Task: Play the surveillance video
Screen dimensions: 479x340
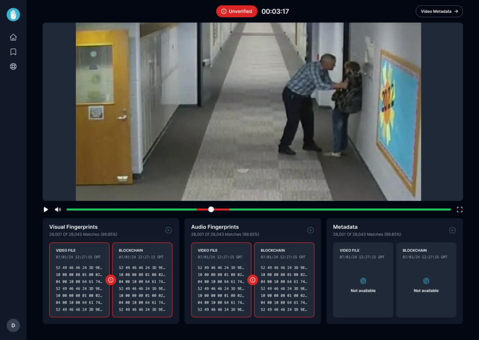Action: (46, 209)
